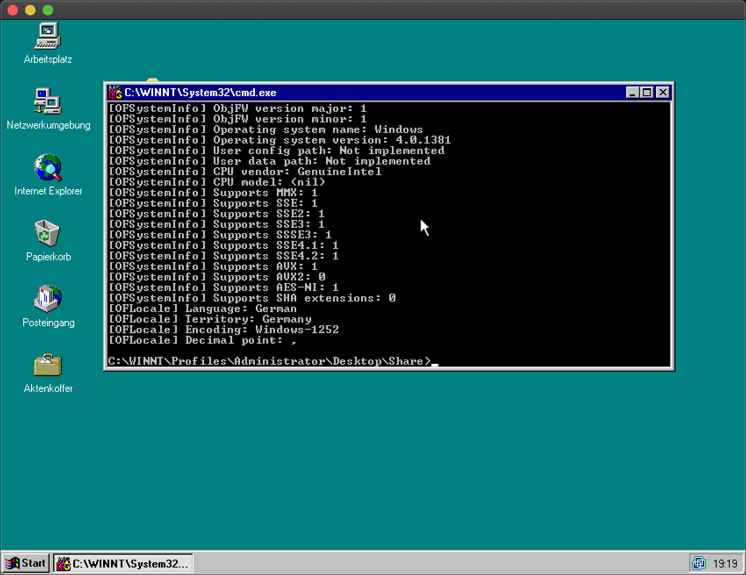This screenshot has width=746, height=575.
Task: Click the 'Supports AES-NI: 1' line
Action: [x=223, y=287]
